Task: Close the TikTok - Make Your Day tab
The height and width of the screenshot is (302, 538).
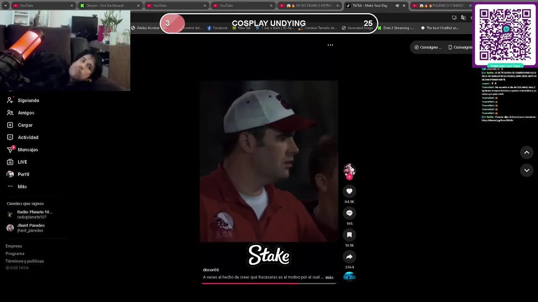Action: [x=404, y=5]
